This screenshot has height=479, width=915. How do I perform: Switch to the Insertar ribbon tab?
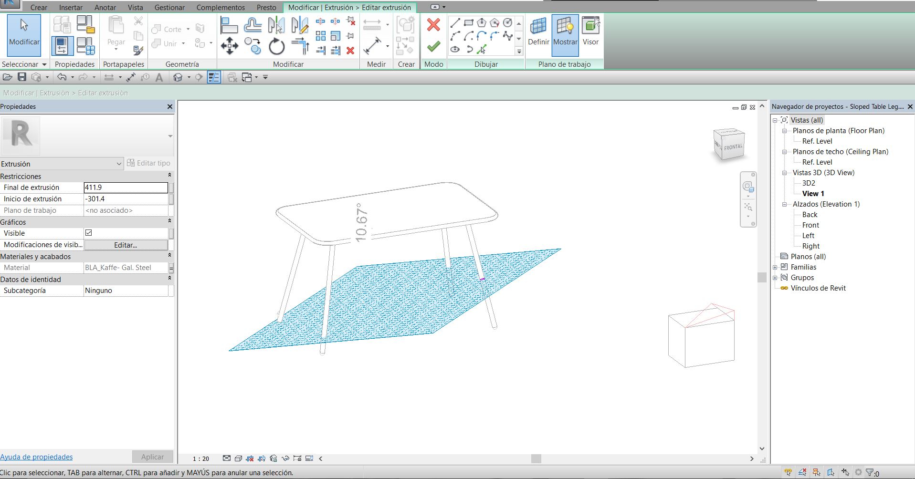(x=70, y=7)
